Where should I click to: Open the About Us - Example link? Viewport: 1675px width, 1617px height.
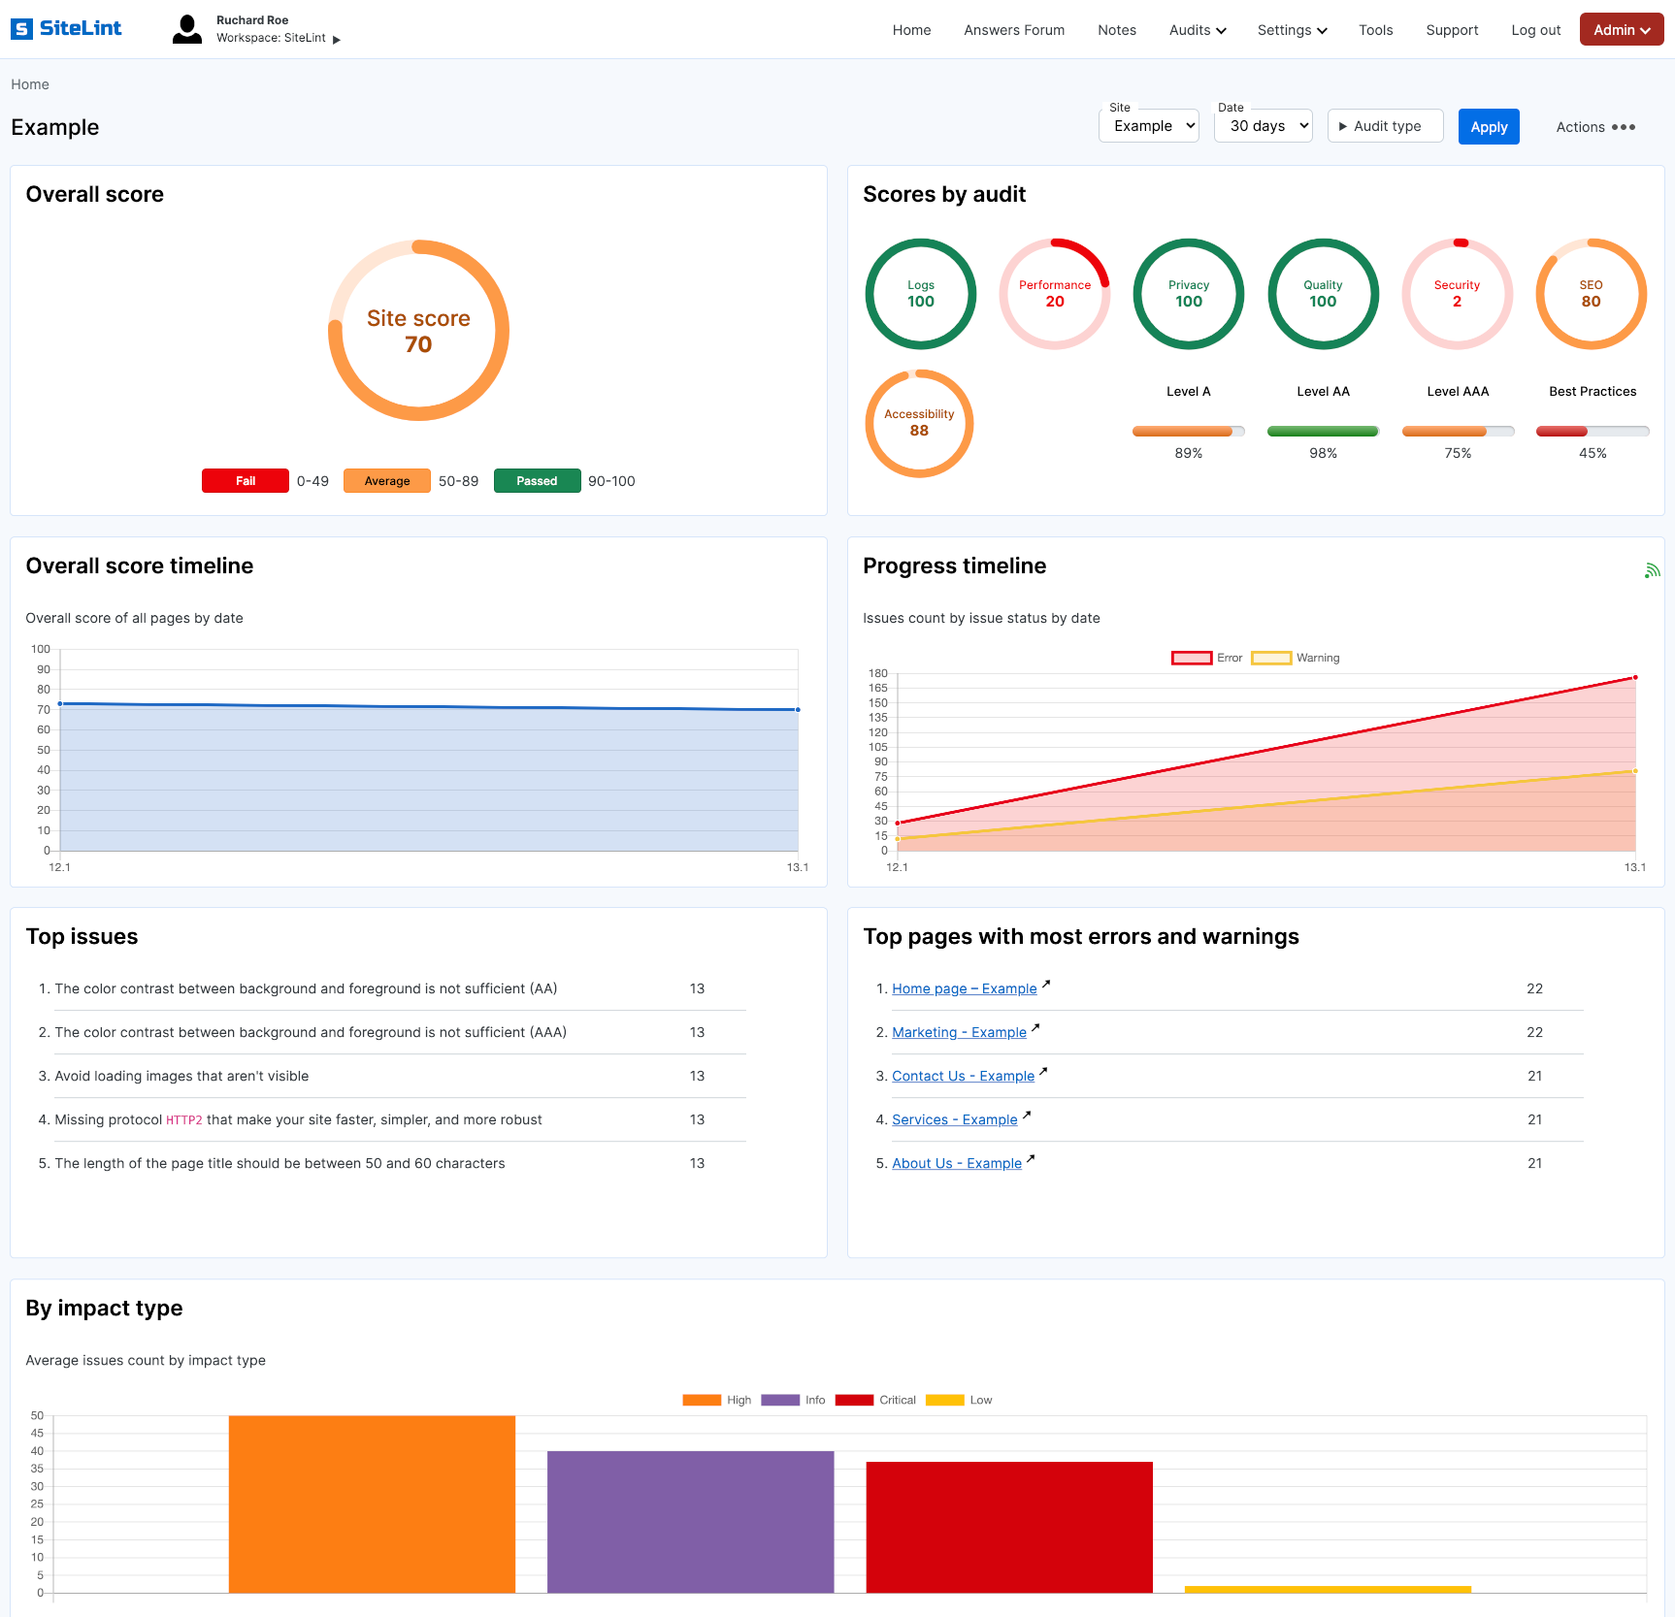957,1163
